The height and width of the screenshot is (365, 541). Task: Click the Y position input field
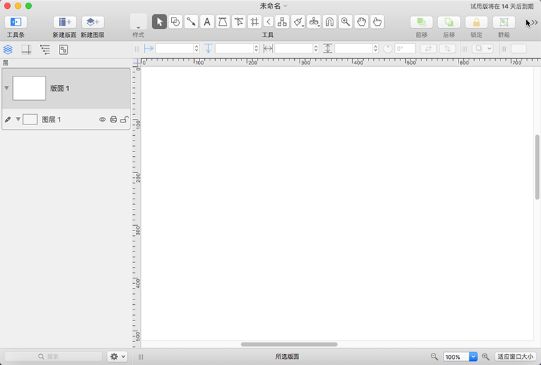(x=234, y=49)
